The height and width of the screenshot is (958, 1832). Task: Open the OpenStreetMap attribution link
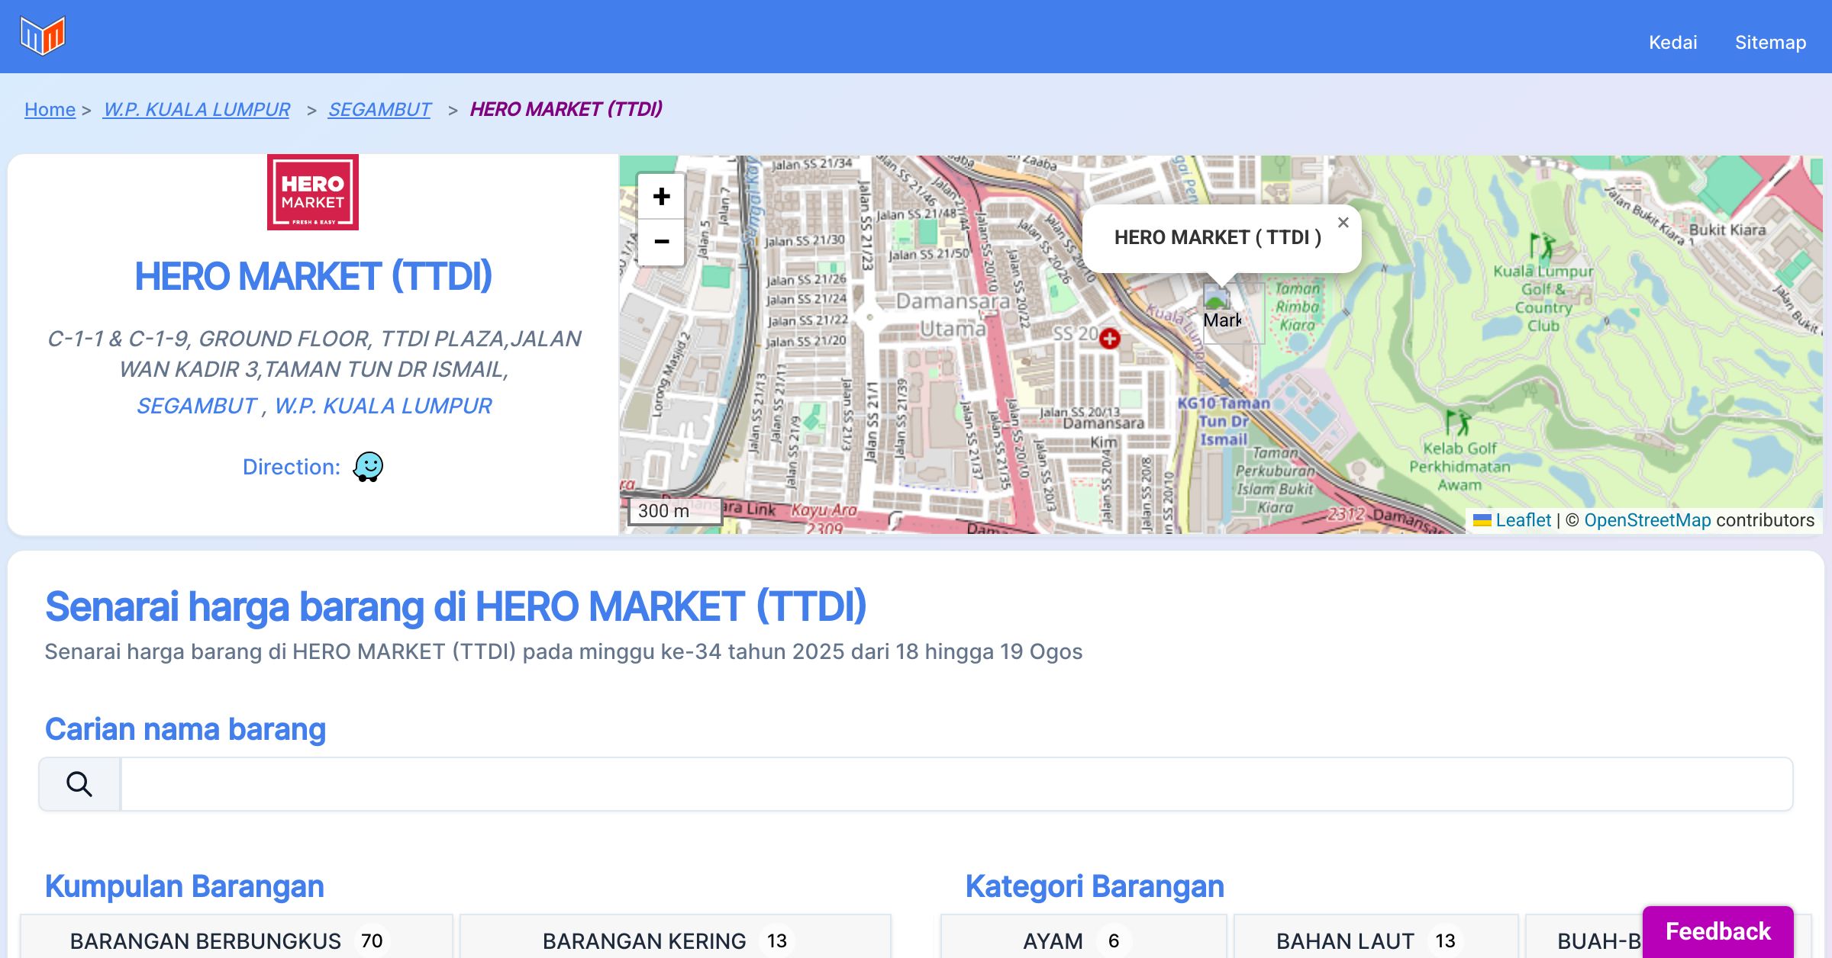[1647, 520]
